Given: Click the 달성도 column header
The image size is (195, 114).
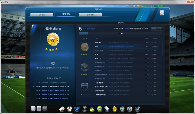Looking at the screenshot, I should point(155,39).
